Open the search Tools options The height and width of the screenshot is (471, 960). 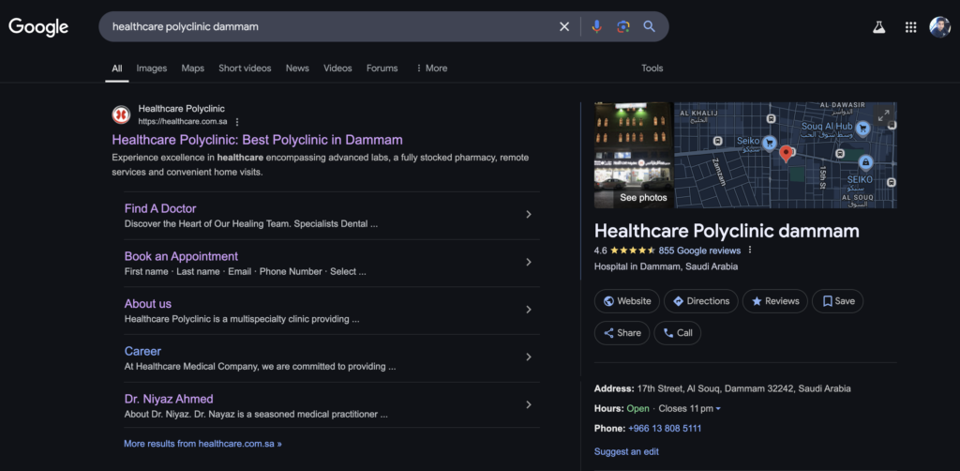pos(652,68)
